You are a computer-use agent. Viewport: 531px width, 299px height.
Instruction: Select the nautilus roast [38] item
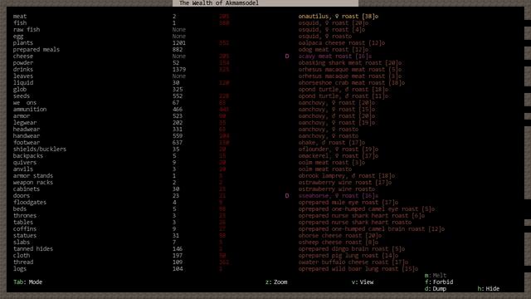tap(339, 17)
